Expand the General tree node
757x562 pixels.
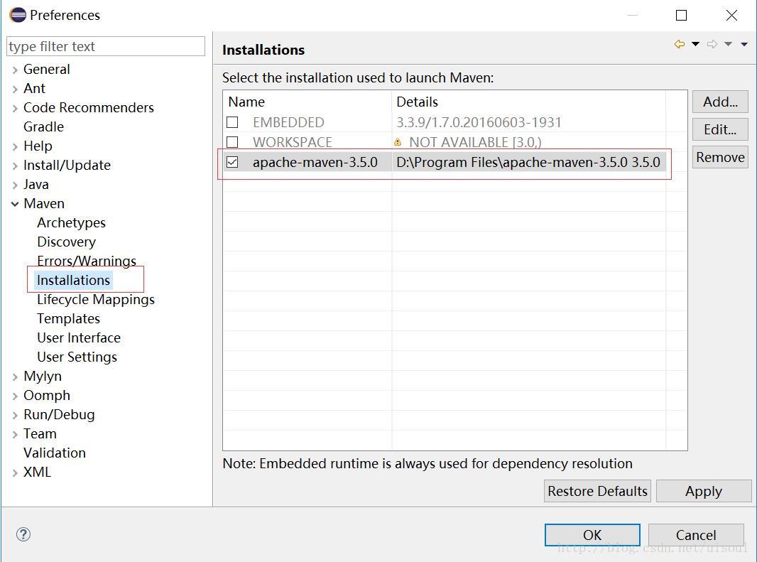coord(15,70)
